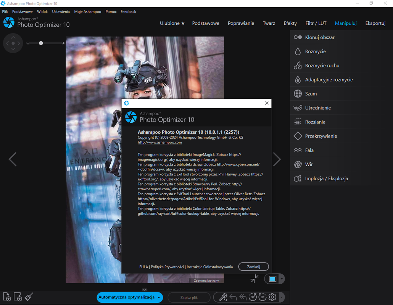This screenshot has height=305, width=393.
Task: Click the Zapisz plik button
Action: click(189, 297)
